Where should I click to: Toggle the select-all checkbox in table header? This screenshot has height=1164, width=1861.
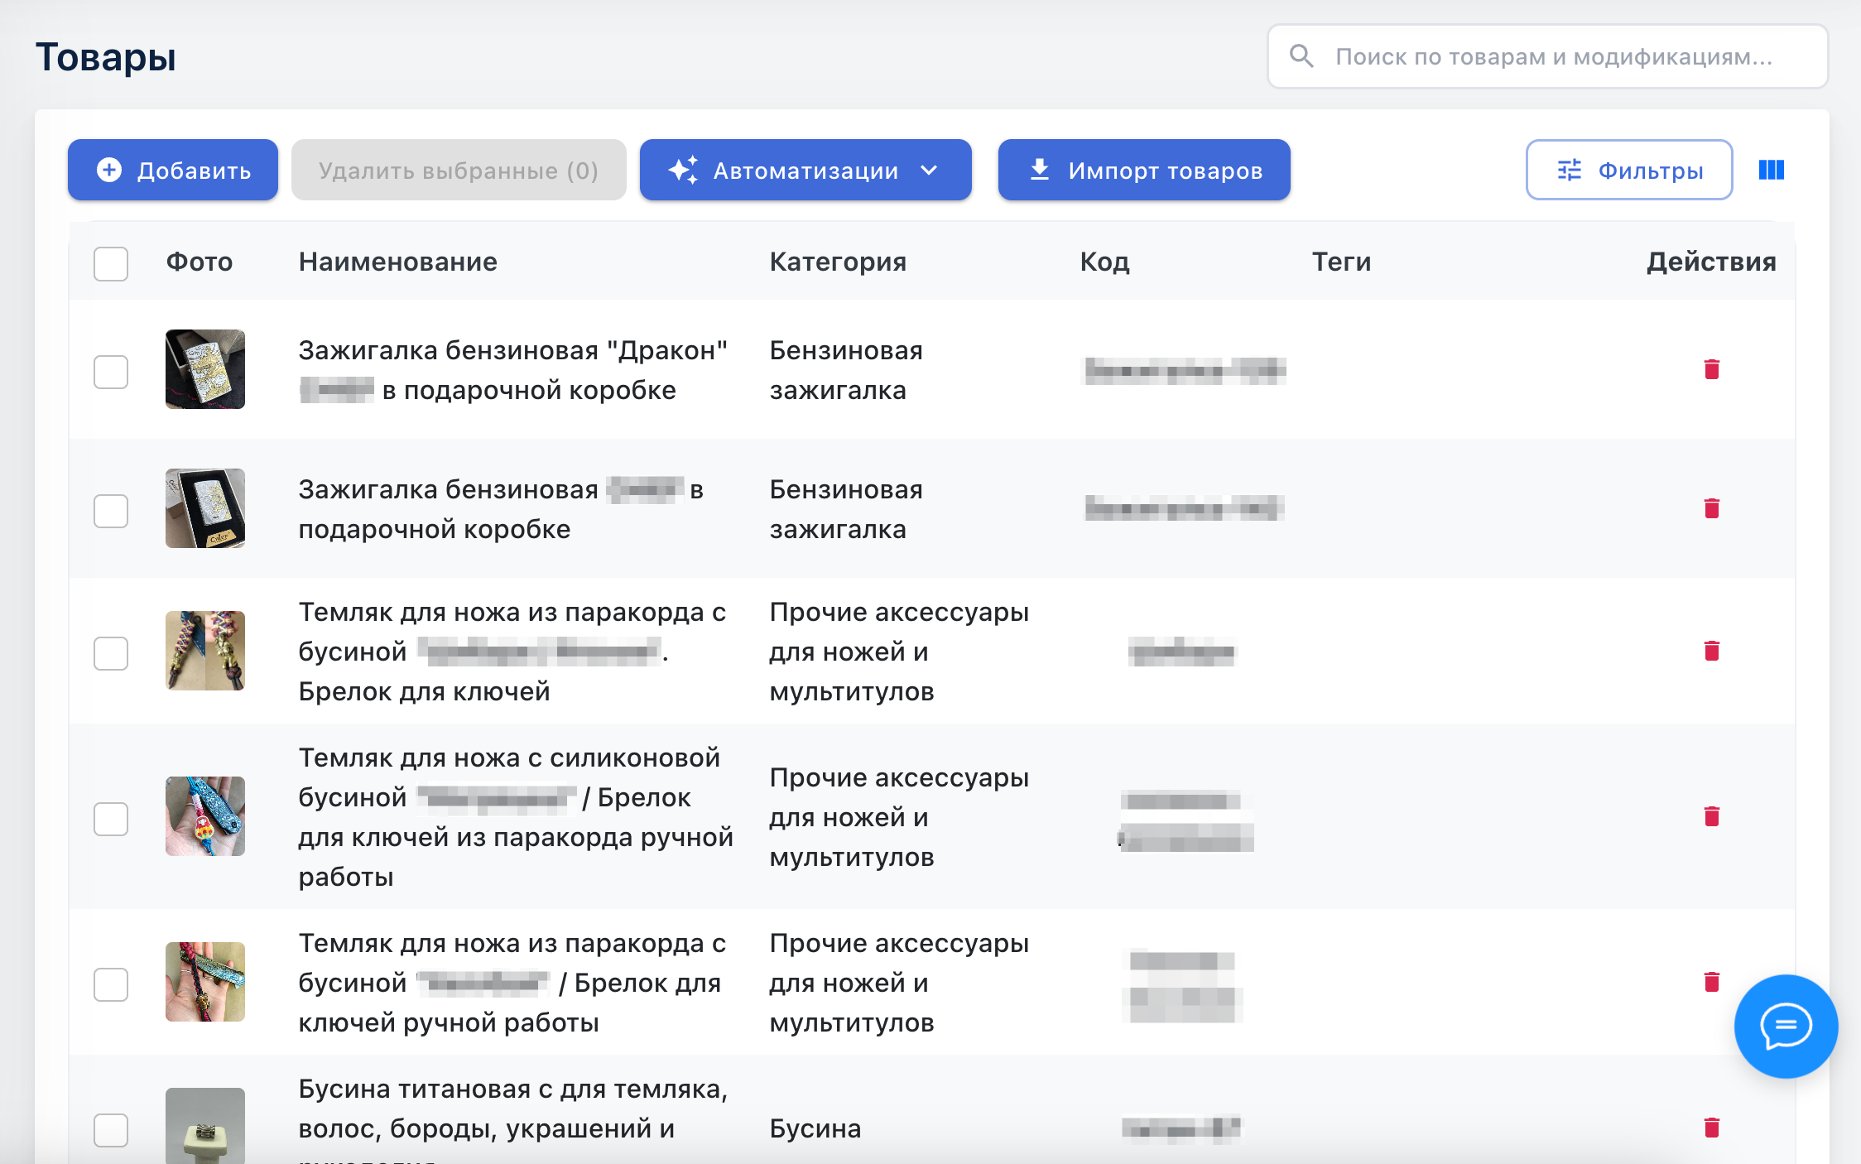pos(111,263)
